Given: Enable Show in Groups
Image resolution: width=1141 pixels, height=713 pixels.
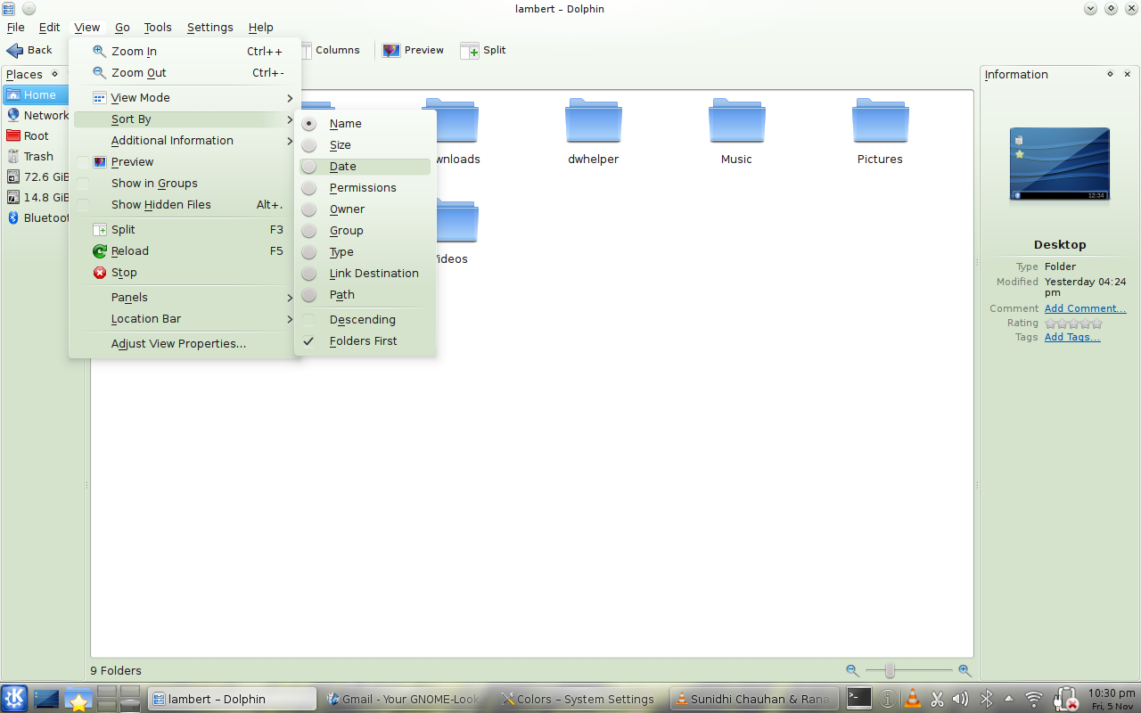Looking at the screenshot, I should 185,184.
